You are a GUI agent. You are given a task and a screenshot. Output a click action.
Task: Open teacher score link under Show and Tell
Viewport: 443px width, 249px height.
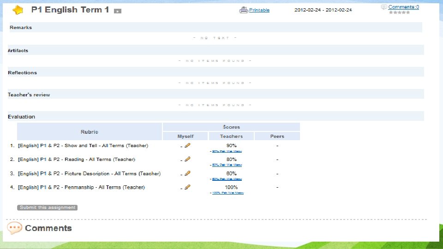(227, 151)
